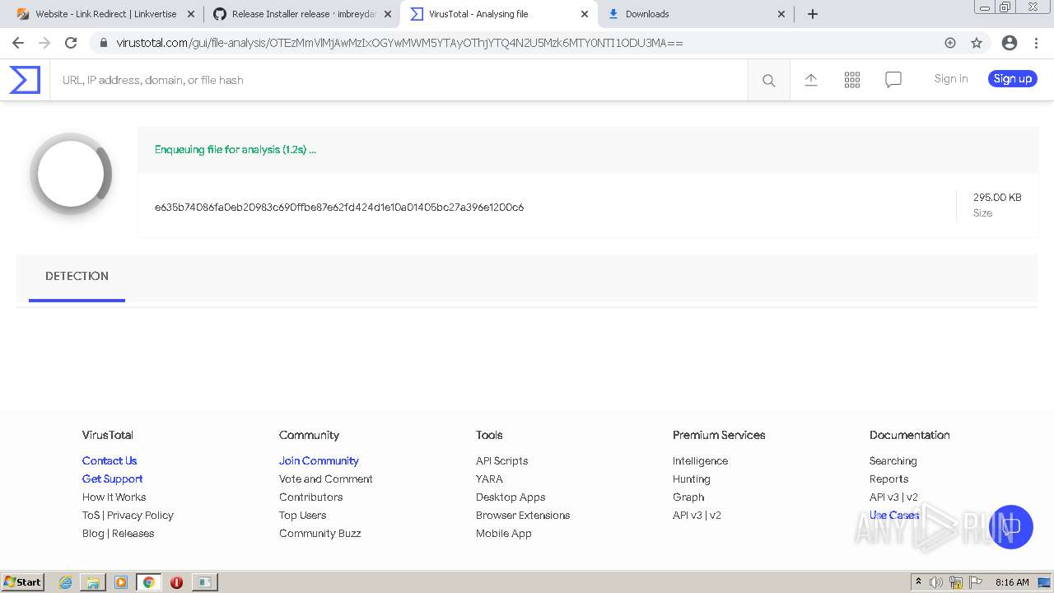This screenshot has width=1054, height=593.
Task: Open the Reports documentation link
Action: tap(888, 479)
